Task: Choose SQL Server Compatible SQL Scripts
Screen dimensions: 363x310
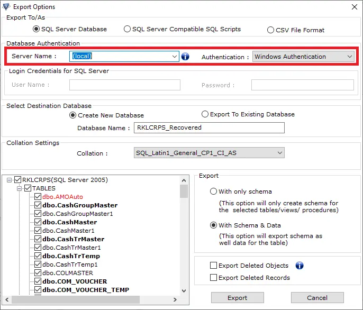Action: [127, 29]
